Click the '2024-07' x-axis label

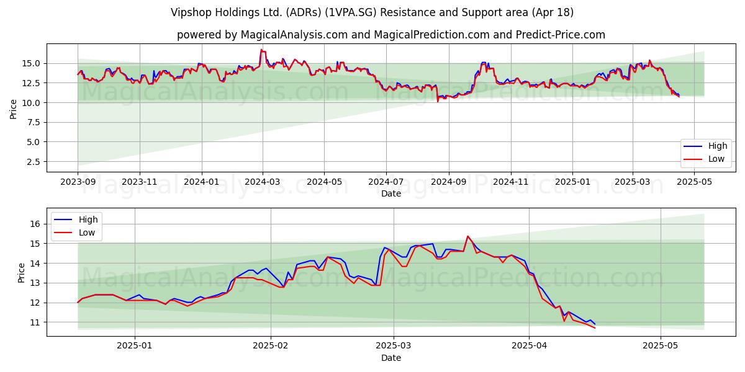click(386, 182)
